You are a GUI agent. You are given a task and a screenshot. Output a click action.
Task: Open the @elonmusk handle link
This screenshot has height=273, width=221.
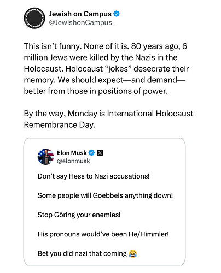73,161
